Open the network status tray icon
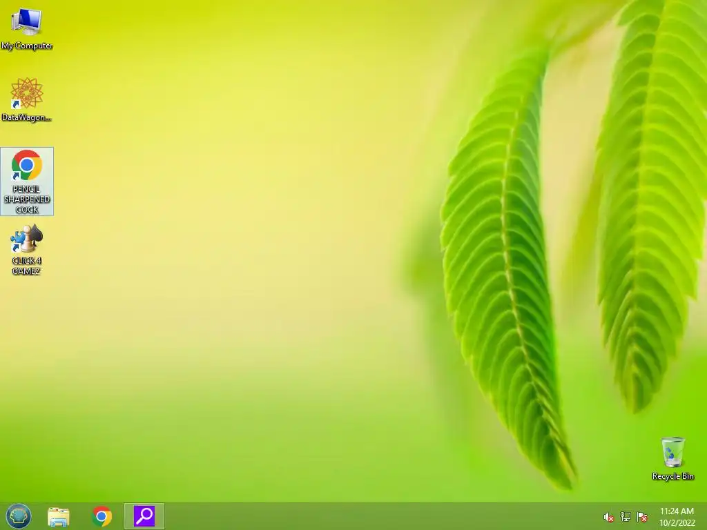Image resolution: width=707 pixels, height=530 pixels. pyautogui.click(x=626, y=517)
